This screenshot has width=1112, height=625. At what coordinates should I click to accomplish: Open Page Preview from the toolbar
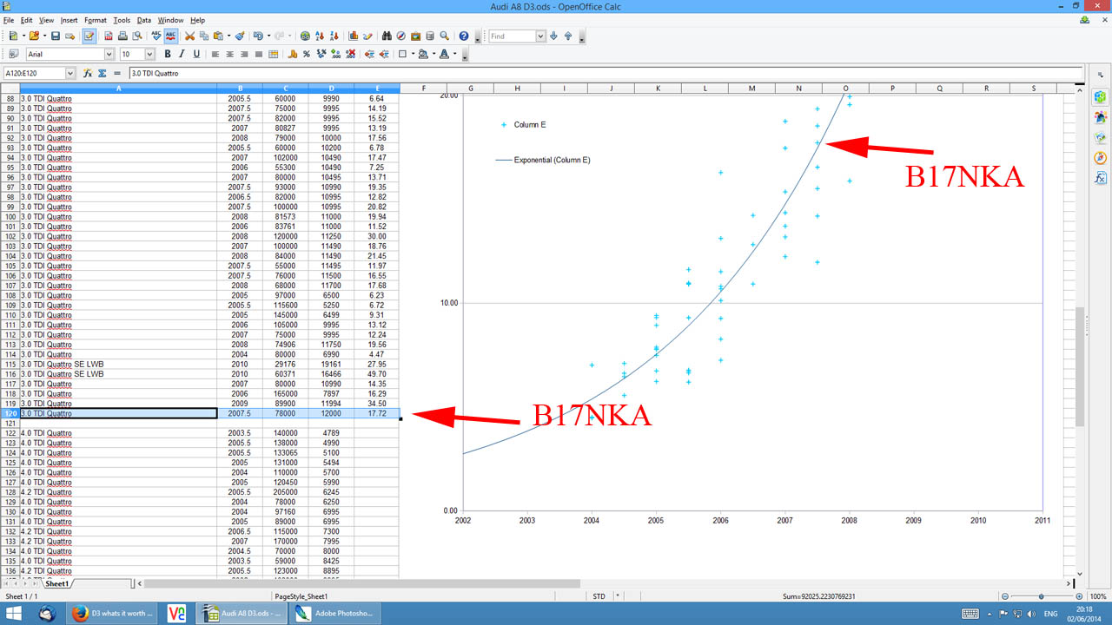[137, 36]
